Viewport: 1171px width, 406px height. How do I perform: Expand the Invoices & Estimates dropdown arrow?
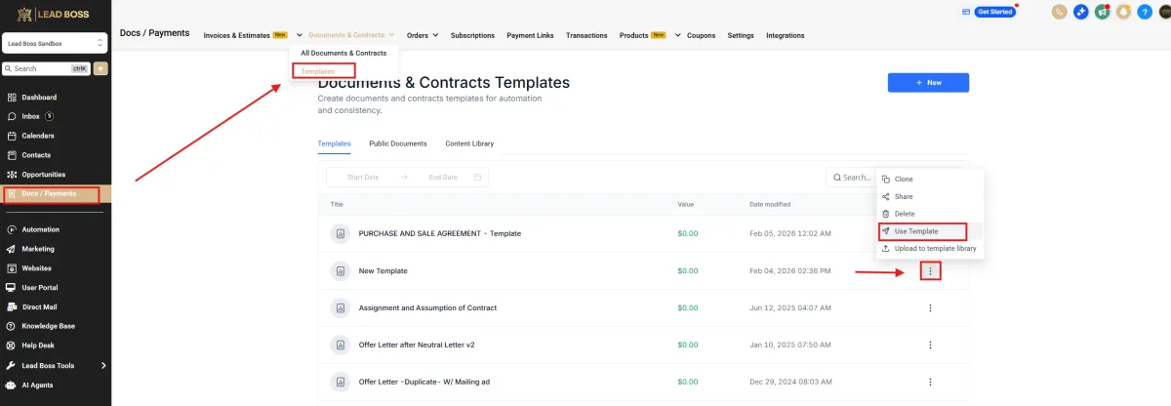(x=299, y=35)
